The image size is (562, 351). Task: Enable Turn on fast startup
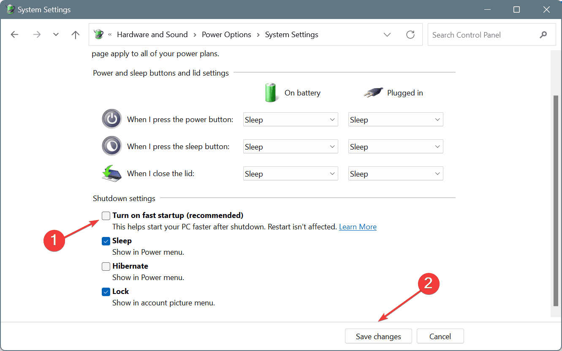106,215
